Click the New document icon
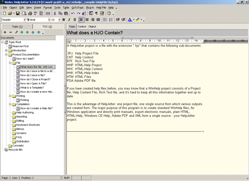Viewport: 249px width, 181px height. (x=4, y=13)
